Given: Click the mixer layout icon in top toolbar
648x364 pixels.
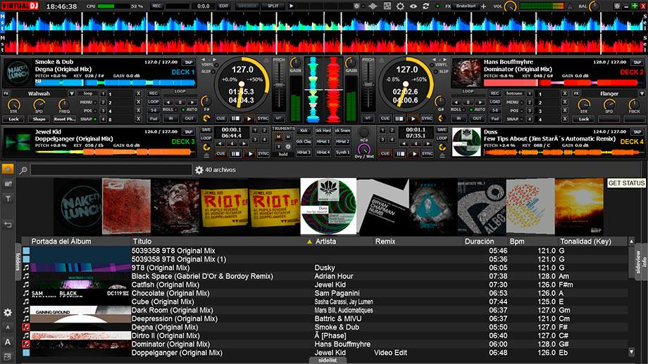Looking at the screenshot, I should coord(387,6).
